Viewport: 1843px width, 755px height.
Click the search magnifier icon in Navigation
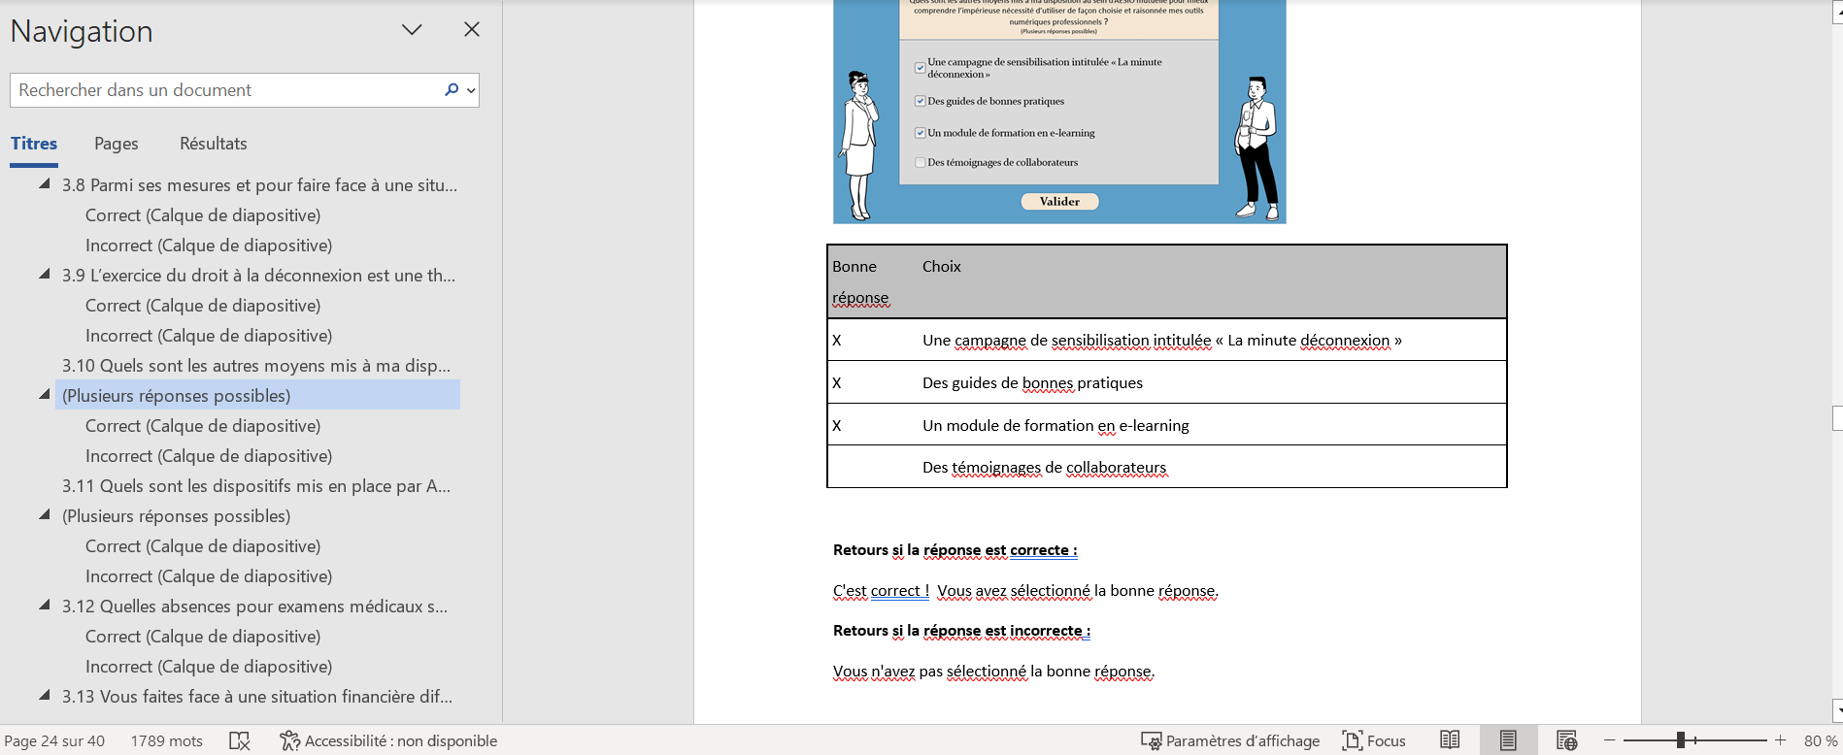tap(451, 90)
